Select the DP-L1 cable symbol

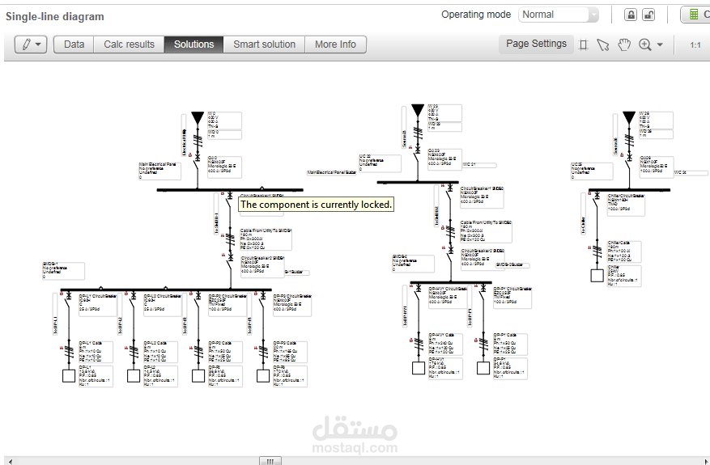click(69, 352)
